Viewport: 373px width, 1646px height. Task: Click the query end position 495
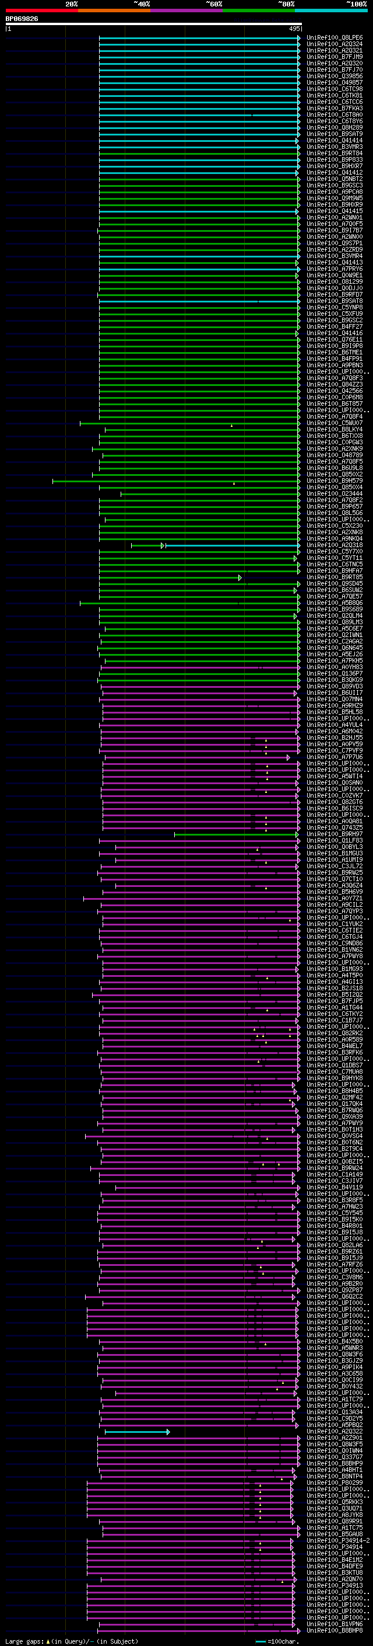[294, 29]
